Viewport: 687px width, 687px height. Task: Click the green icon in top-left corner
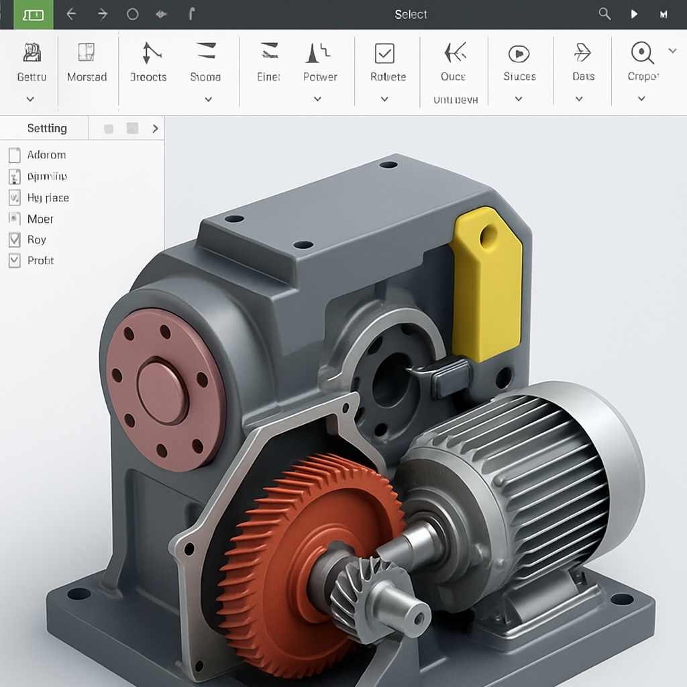[33, 14]
